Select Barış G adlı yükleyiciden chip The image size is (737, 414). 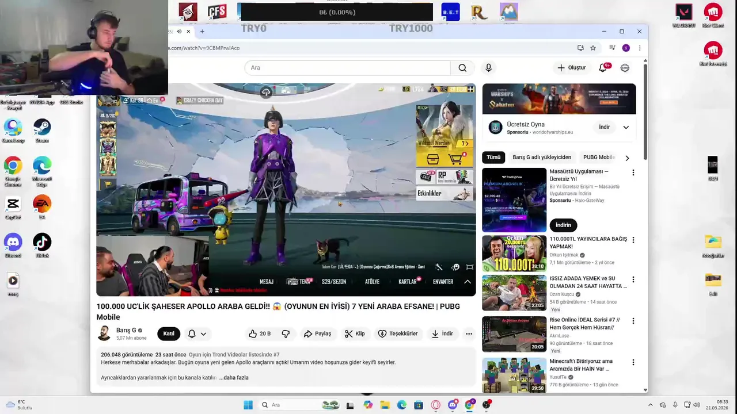[542, 157]
